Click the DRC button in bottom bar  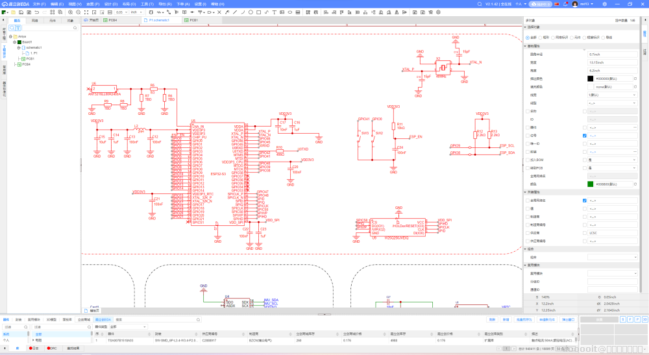53,349
